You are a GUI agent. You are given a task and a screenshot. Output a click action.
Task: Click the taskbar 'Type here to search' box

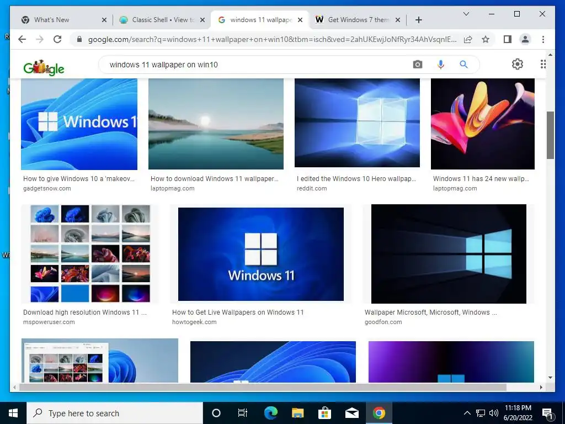pos(115,413)
